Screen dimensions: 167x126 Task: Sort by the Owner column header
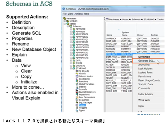coord(140,35)
